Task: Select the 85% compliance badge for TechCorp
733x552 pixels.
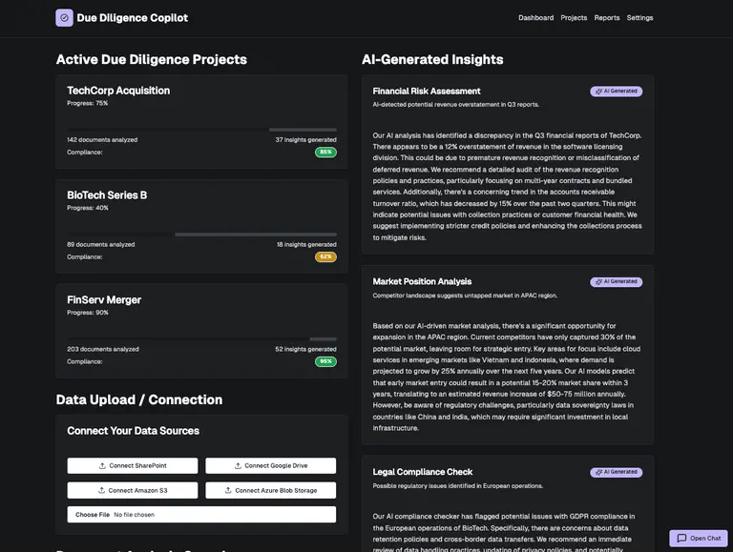Action: click(325, 152)
